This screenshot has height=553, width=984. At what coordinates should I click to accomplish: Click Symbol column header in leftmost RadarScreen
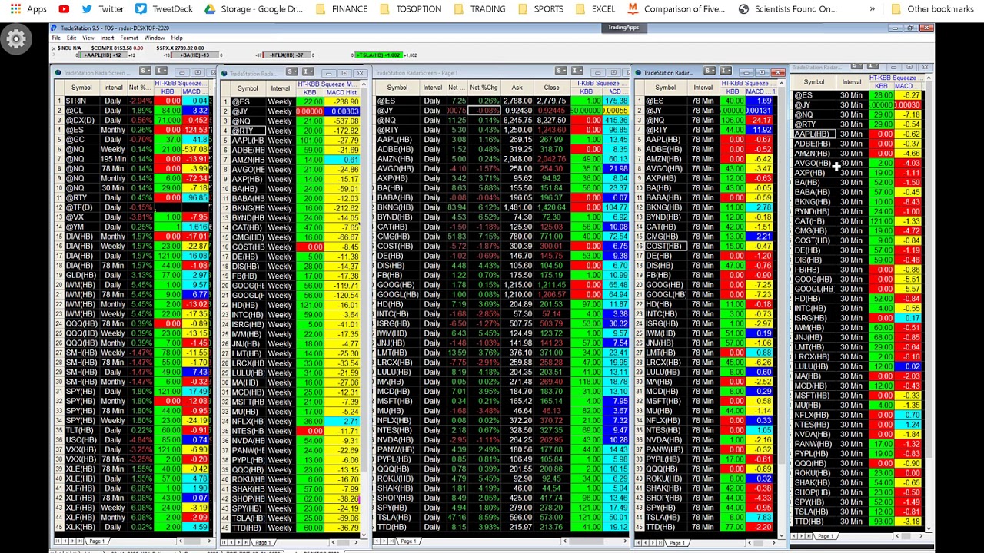[81, 88]
